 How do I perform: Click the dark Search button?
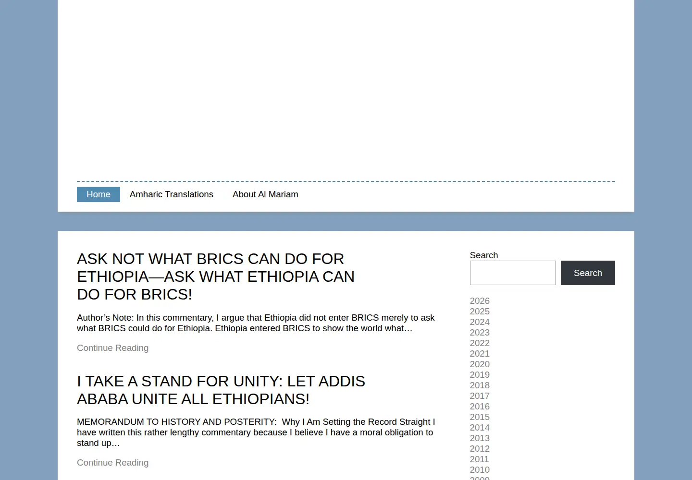(x=588, y=273)
